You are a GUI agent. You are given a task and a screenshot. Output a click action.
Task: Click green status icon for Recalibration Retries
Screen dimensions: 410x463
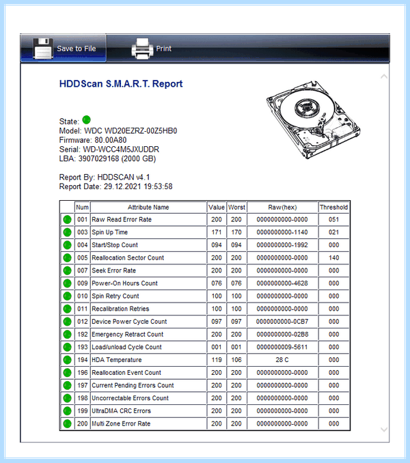click(x=68, y=309)
